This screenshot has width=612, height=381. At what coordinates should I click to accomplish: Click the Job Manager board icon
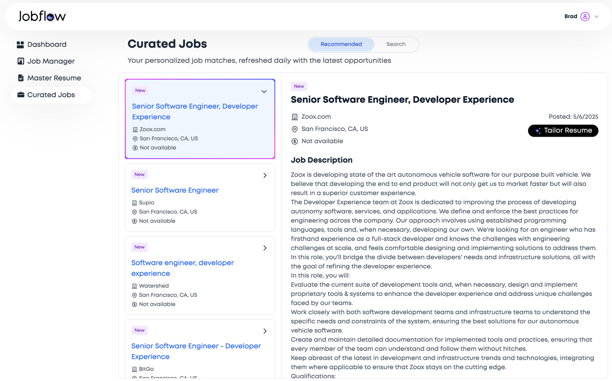pyautogui.click(x=21, y=61)
